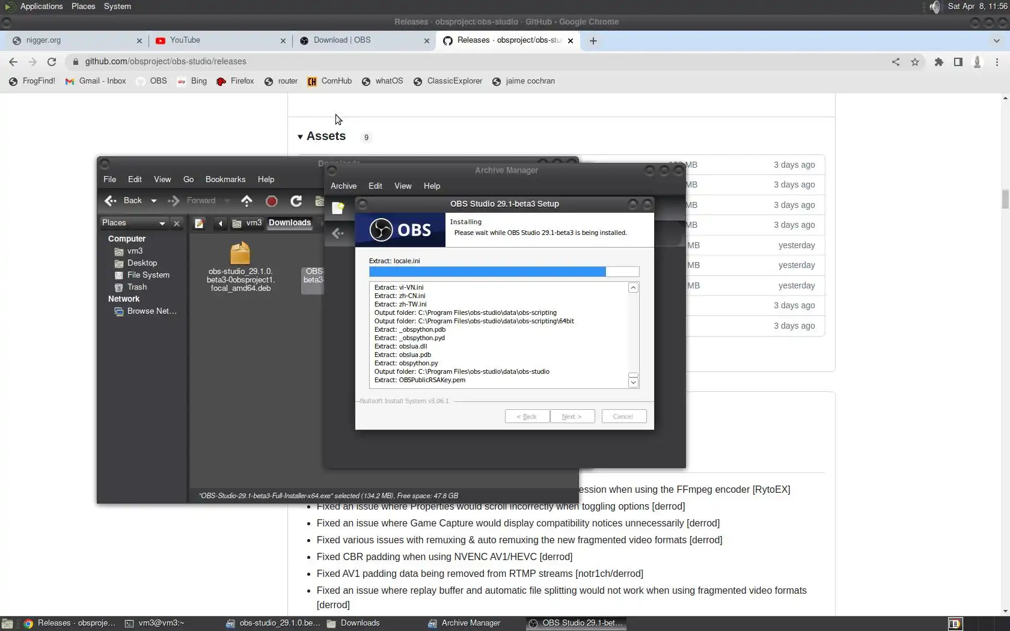1010x631 pixels.
Task: Open a new Chrome tab
Action: click(593, 41)
